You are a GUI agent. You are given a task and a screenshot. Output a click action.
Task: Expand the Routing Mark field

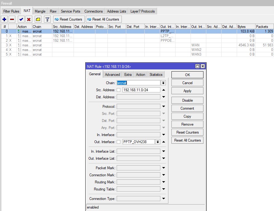coord(163,182)
